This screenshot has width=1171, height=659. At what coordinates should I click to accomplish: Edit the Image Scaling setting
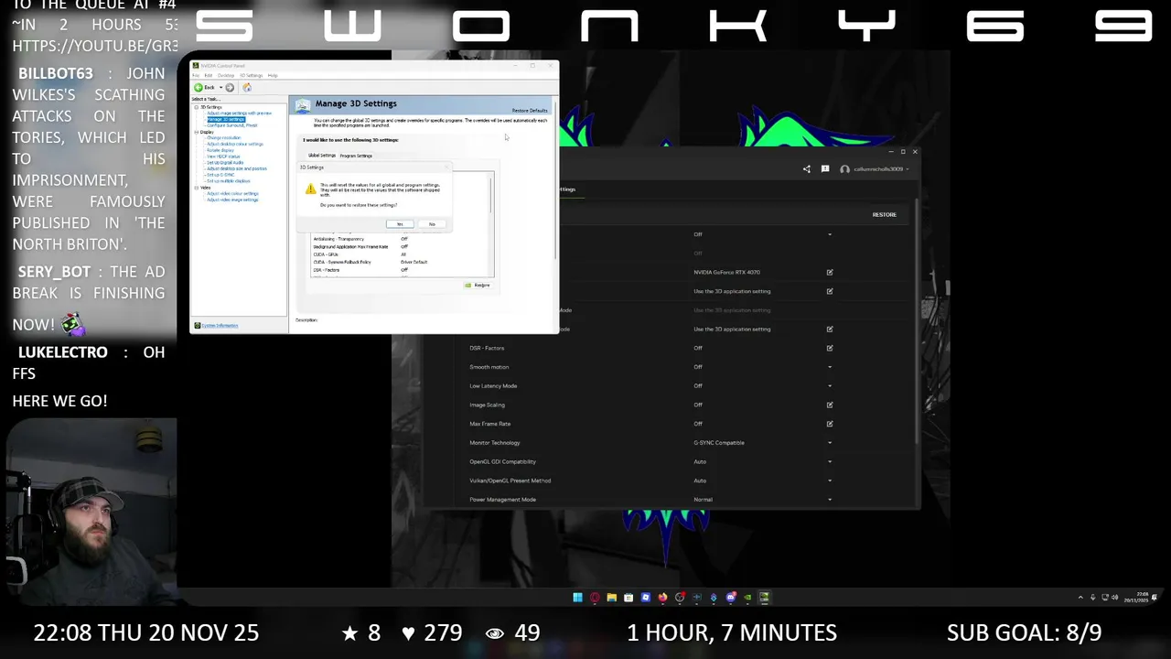[x=830, y=405]
